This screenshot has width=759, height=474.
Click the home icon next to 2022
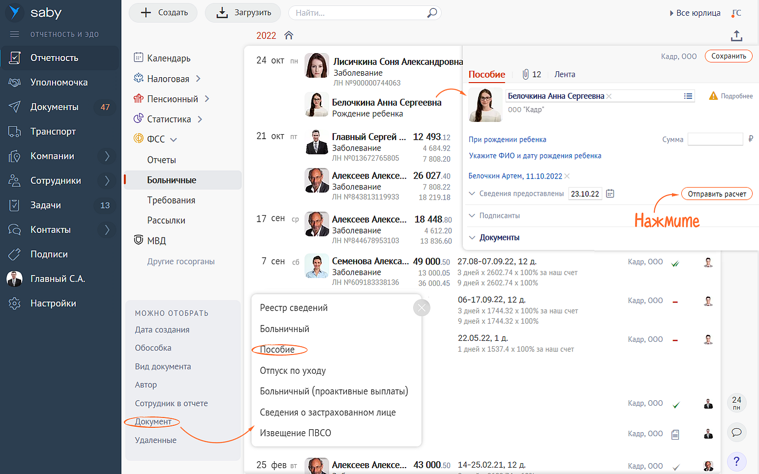pyautogui.click(x=289, y=35)
